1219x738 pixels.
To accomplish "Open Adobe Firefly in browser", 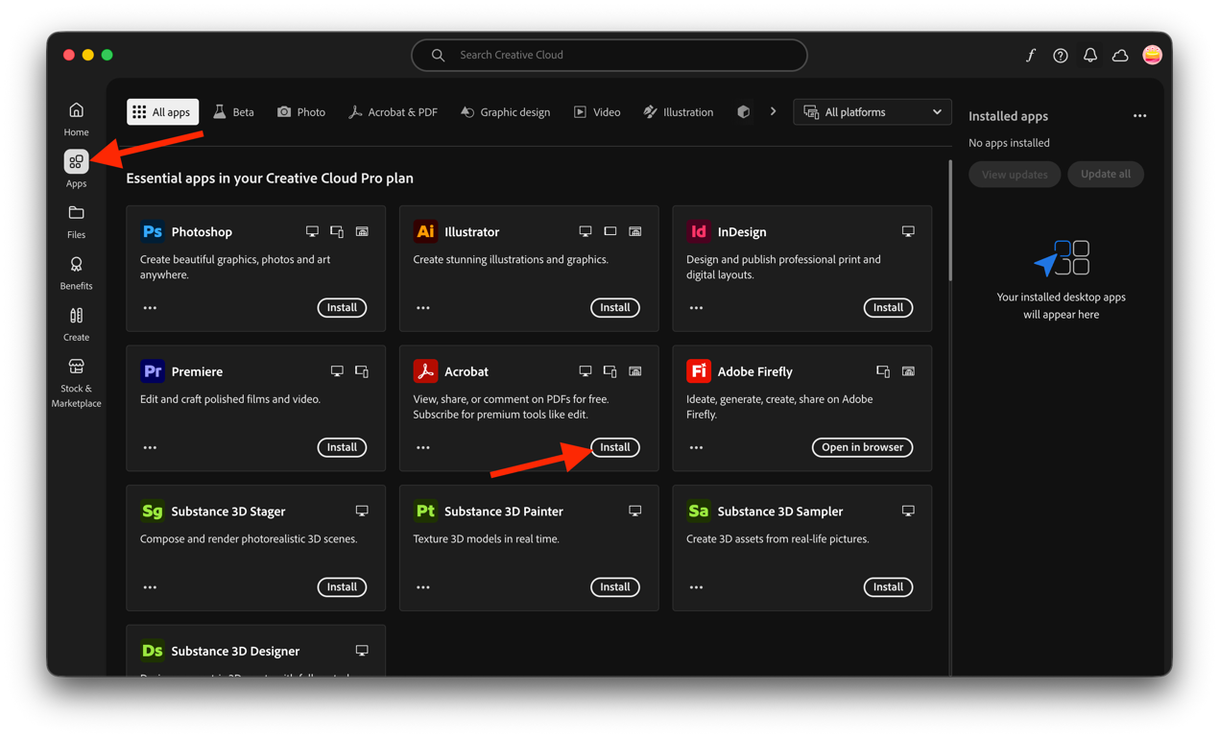I will (x=863, y=447).
